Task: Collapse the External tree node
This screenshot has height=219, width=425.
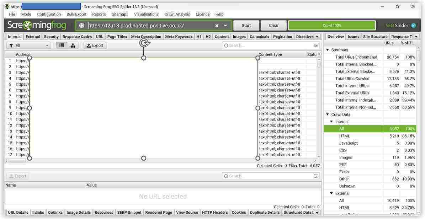Action: (x=331, y=193)
